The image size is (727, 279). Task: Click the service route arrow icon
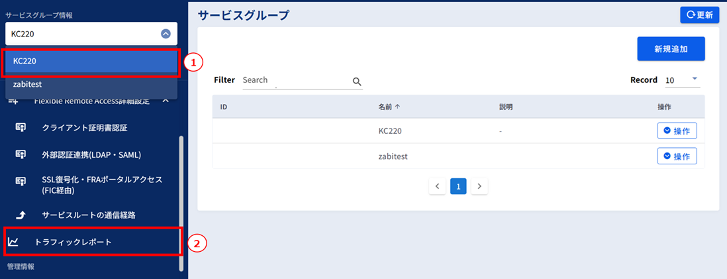point(21,215)
